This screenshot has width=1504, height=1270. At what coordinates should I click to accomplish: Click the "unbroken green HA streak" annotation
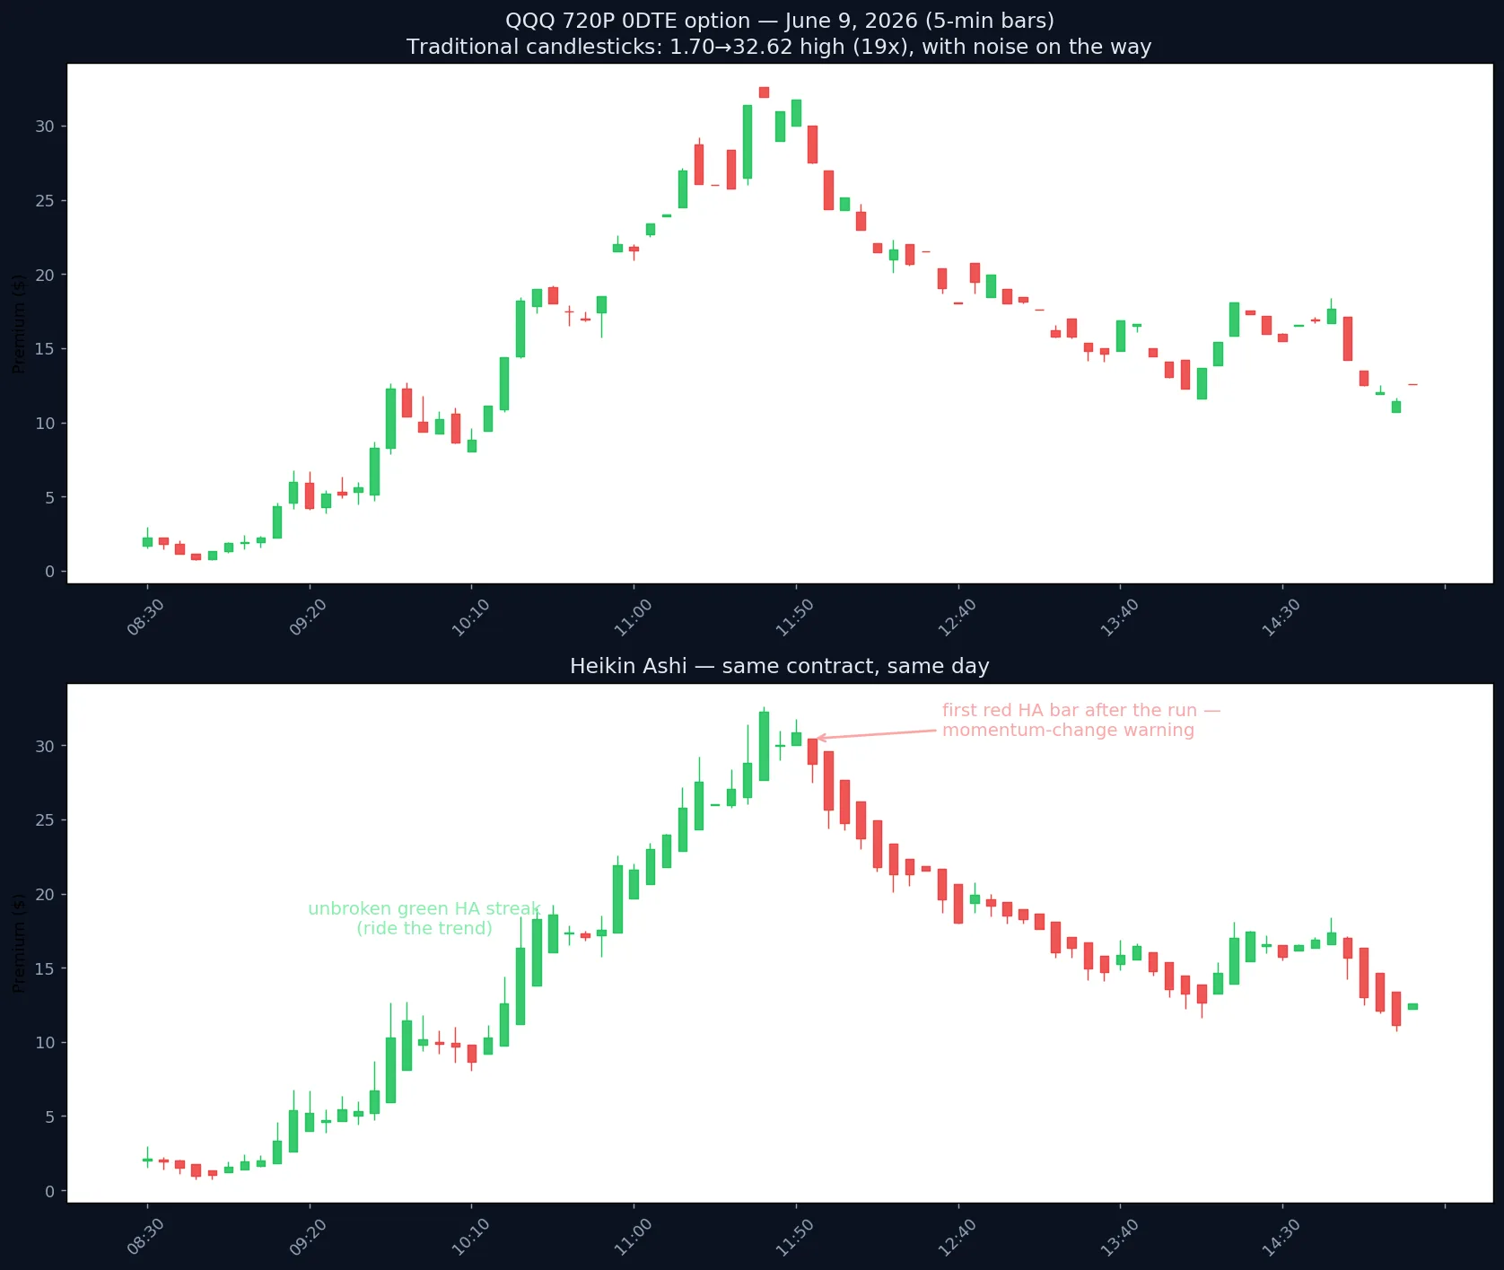[424, 908]
